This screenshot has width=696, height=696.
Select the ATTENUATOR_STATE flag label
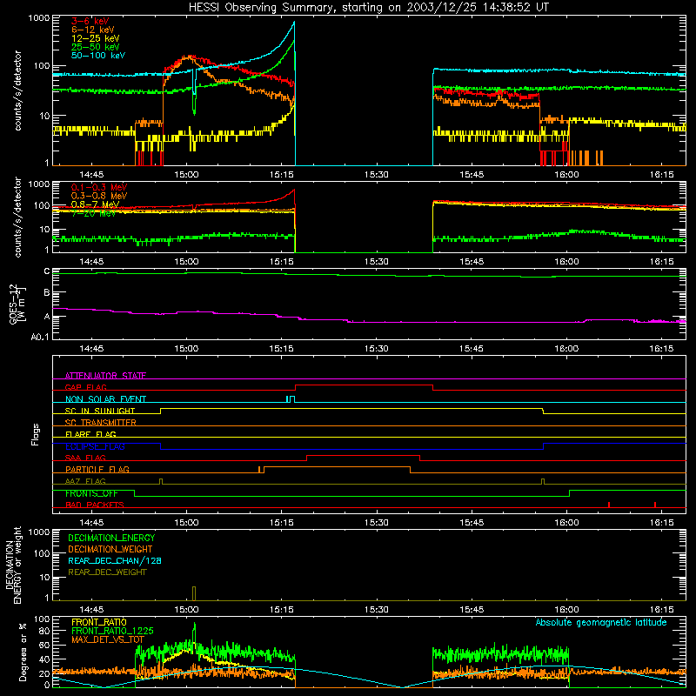(105, 376)
